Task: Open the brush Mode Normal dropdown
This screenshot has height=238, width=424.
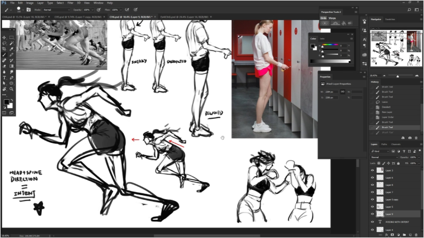Action: point(57,10)
